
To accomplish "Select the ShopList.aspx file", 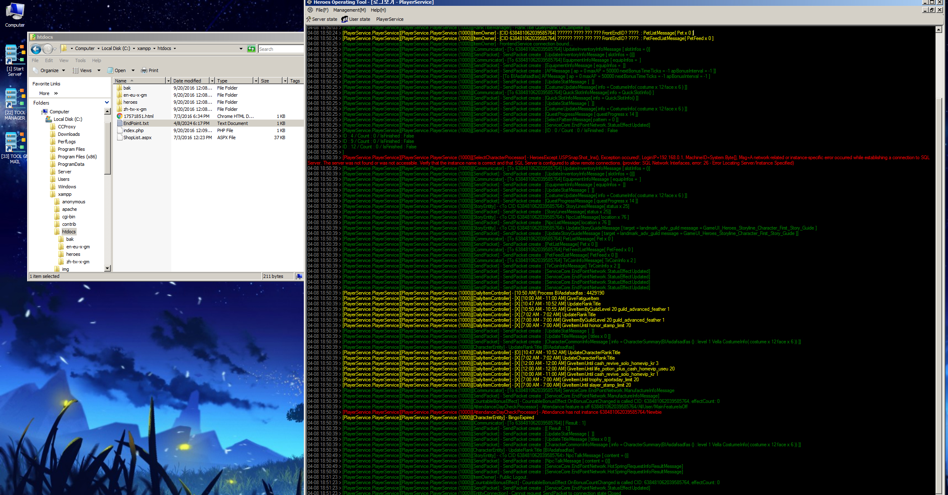I will [134, 137].
